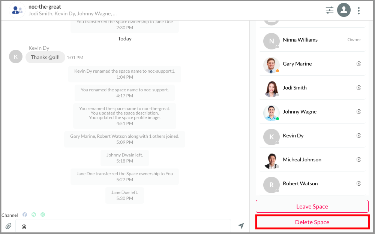Remove Jodi Smith from the space
The width and height of the screenshot is (375, 234).
click(x=358, y=88)
